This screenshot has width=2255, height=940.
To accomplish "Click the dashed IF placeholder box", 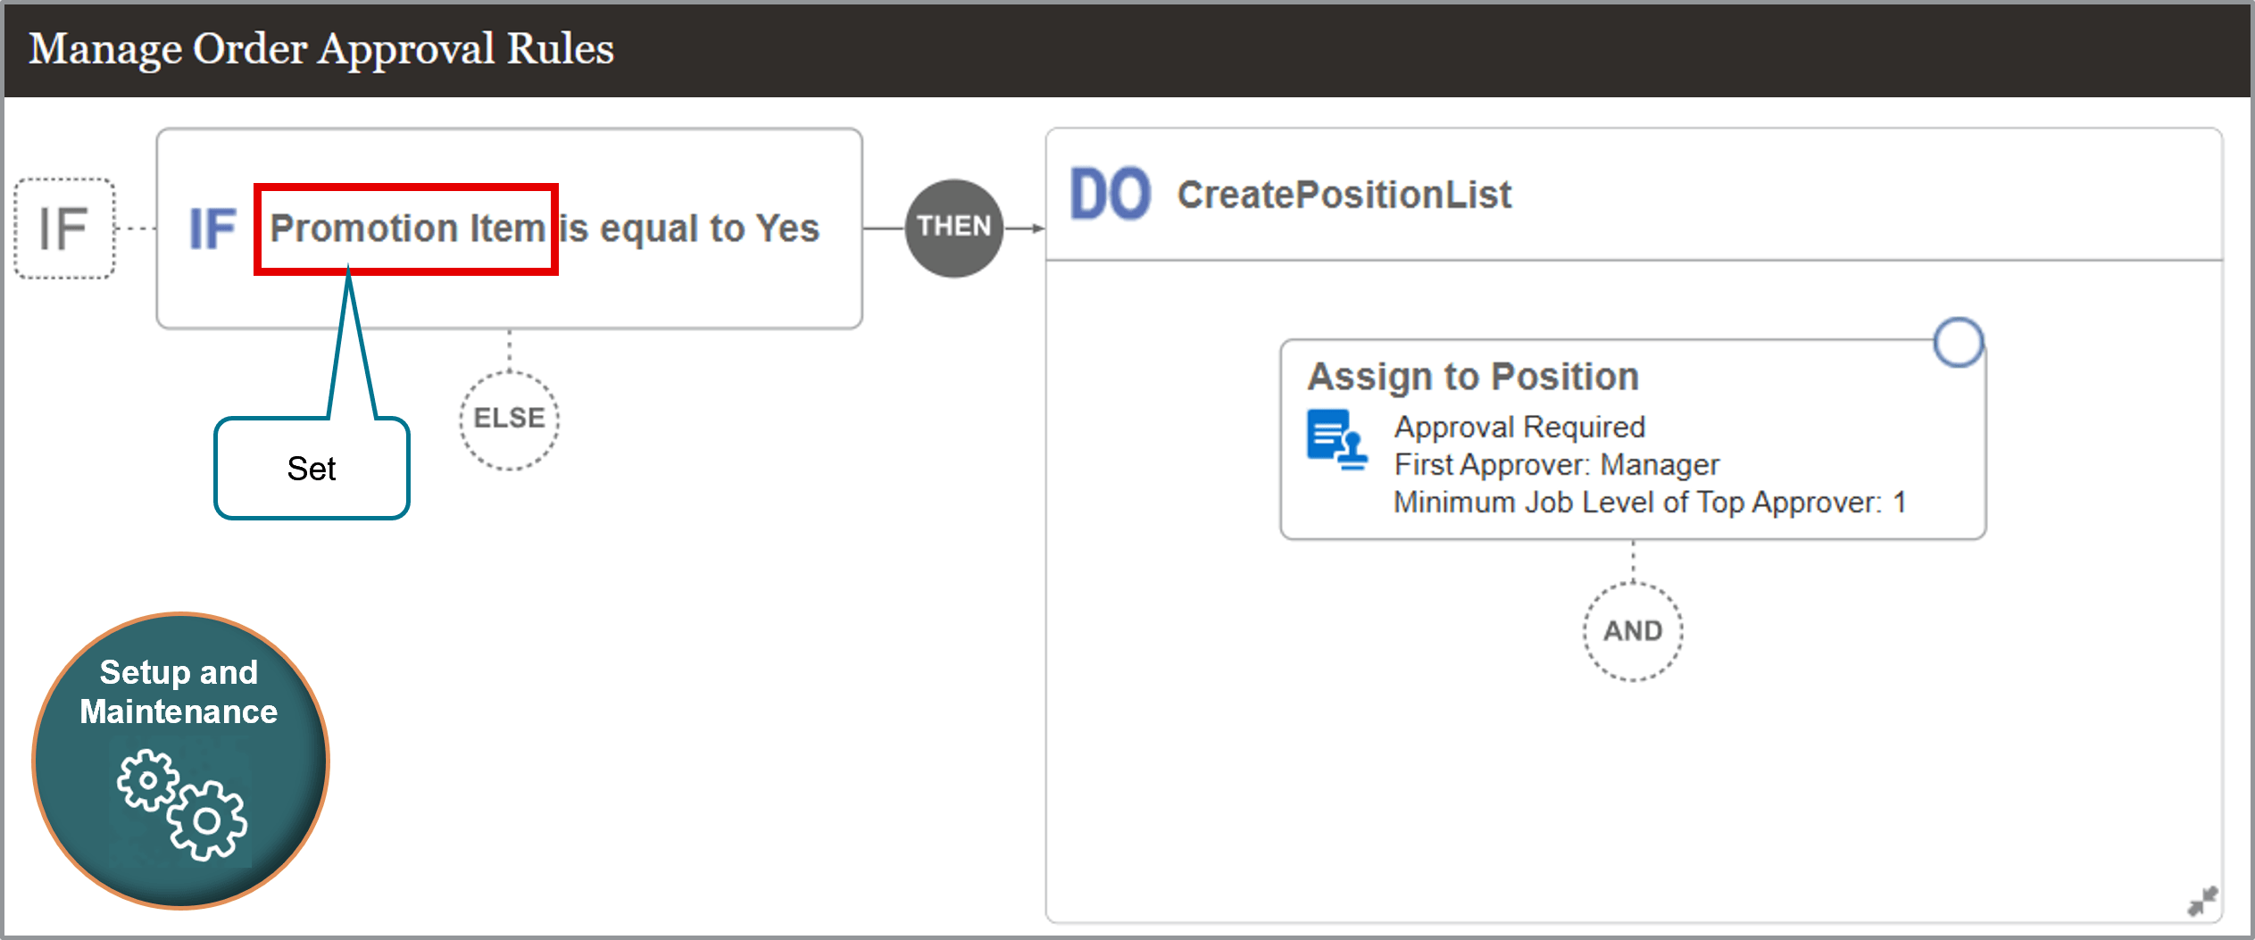I will [64, 229].
